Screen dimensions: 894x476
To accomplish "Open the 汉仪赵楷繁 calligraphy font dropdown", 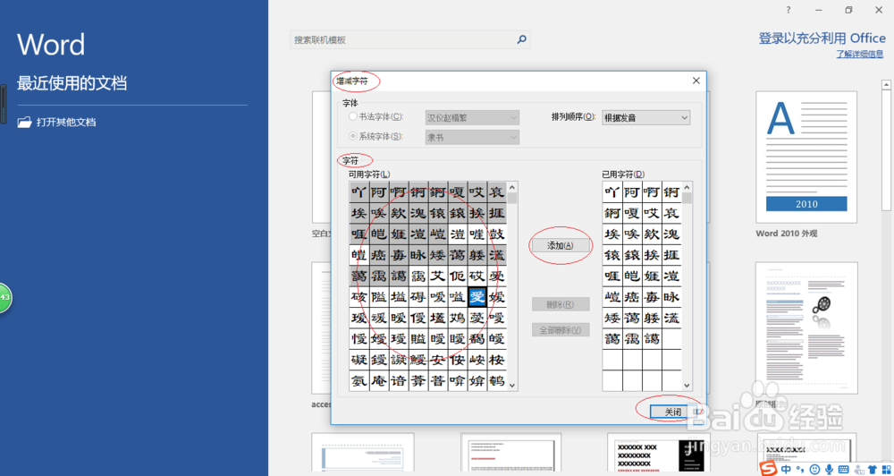I will tap(472, 117).
